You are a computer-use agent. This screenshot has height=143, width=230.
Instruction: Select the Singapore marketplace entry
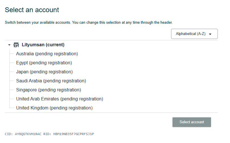coord(48,90)
